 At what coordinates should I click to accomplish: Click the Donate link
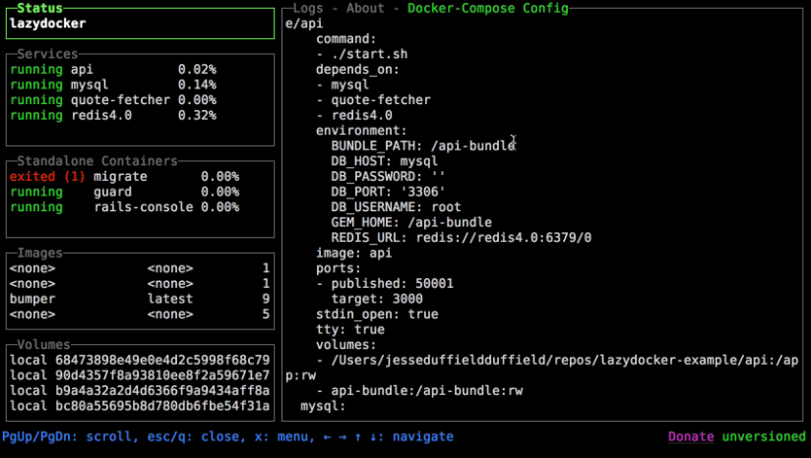pyautogui.click(x=692, y=437)
